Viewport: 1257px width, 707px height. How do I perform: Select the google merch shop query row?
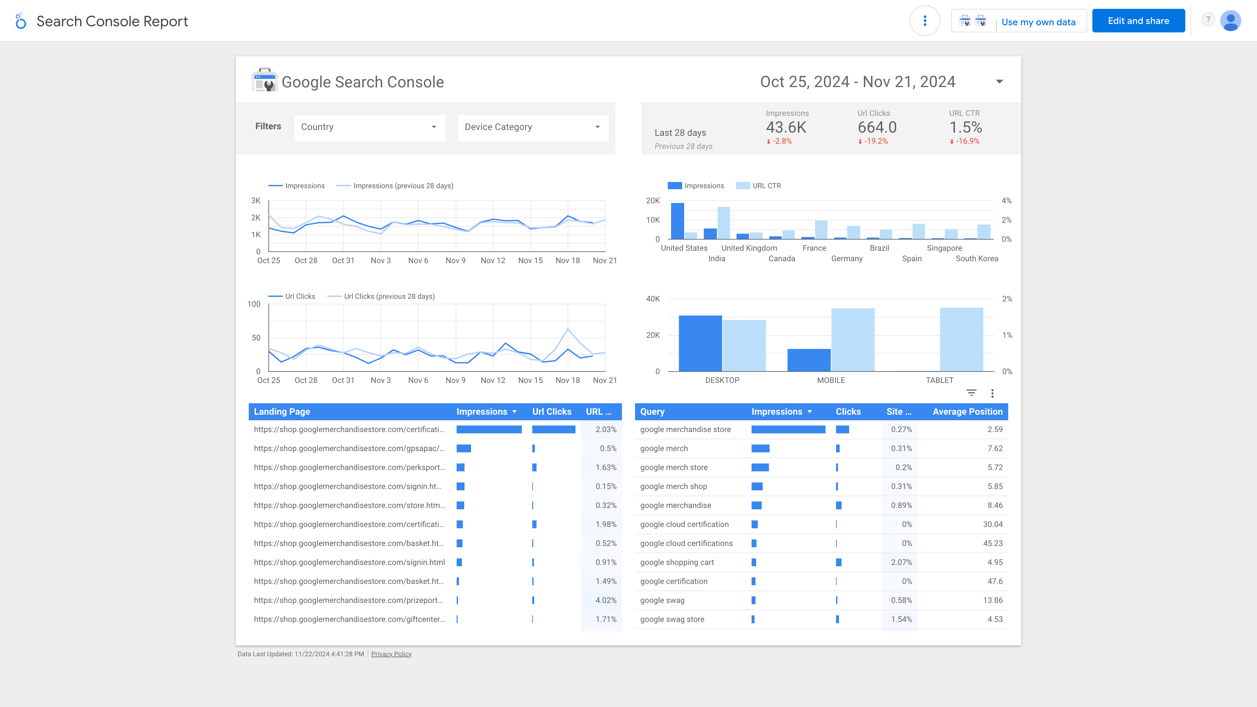click(821, 486)
